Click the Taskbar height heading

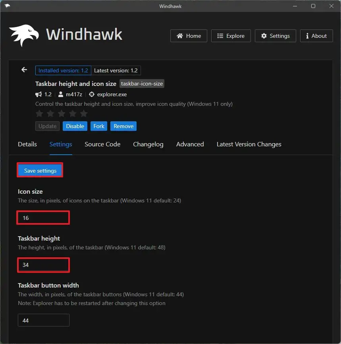click(39, 239)
